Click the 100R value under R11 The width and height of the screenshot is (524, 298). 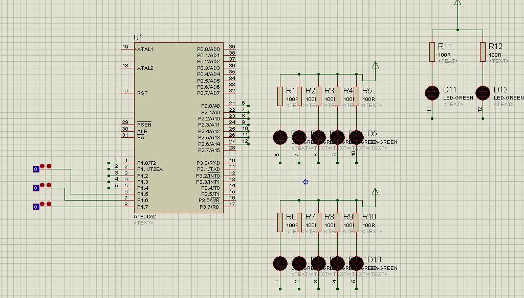point(444,55)
